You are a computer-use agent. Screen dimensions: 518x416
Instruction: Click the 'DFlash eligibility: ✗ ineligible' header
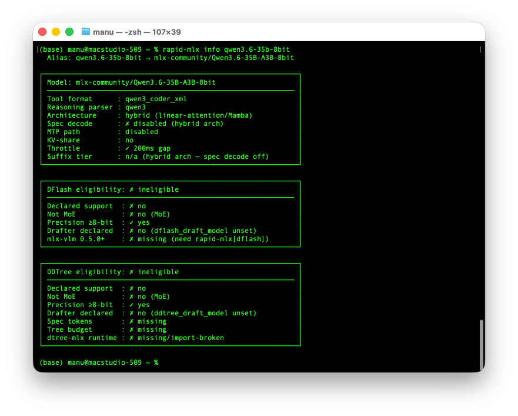pyautogui.click(x=113, y=189)
